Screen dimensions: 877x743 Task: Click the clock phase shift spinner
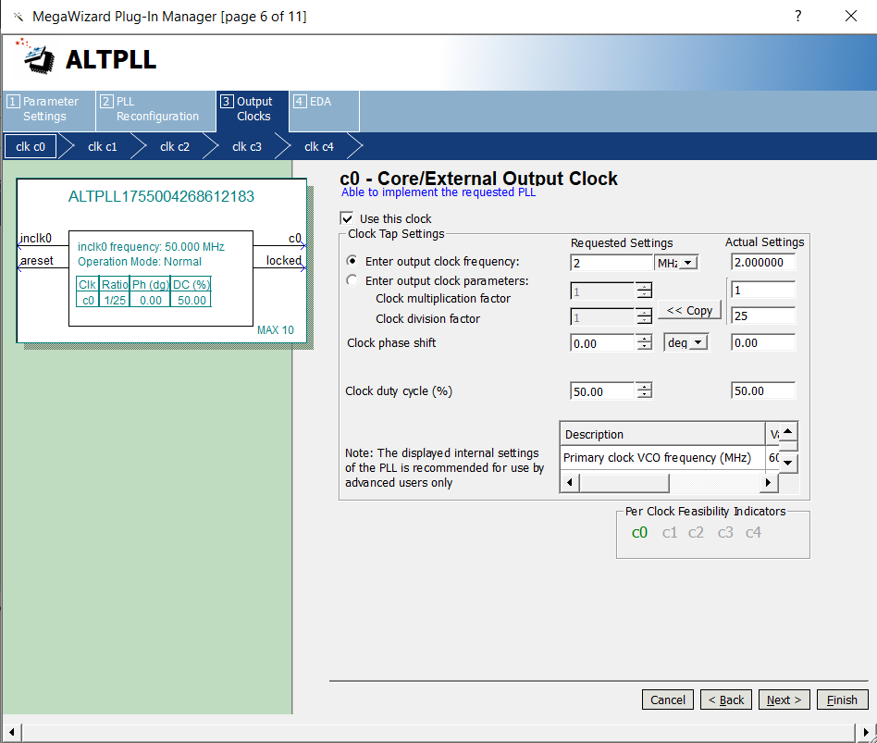pos(644,342)
